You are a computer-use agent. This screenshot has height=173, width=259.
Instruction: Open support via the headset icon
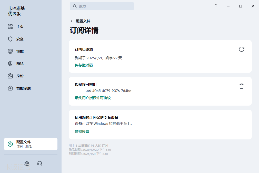pos(40,164)
